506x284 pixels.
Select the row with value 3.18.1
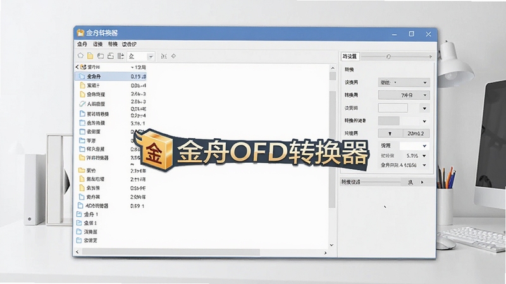tap(111, 123)
